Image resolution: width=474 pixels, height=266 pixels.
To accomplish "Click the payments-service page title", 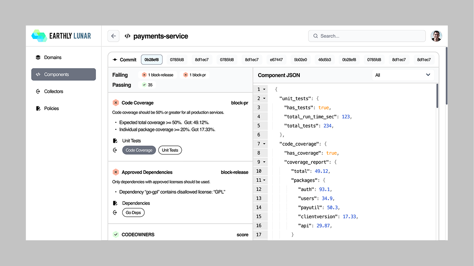I will tap(160, 36).
